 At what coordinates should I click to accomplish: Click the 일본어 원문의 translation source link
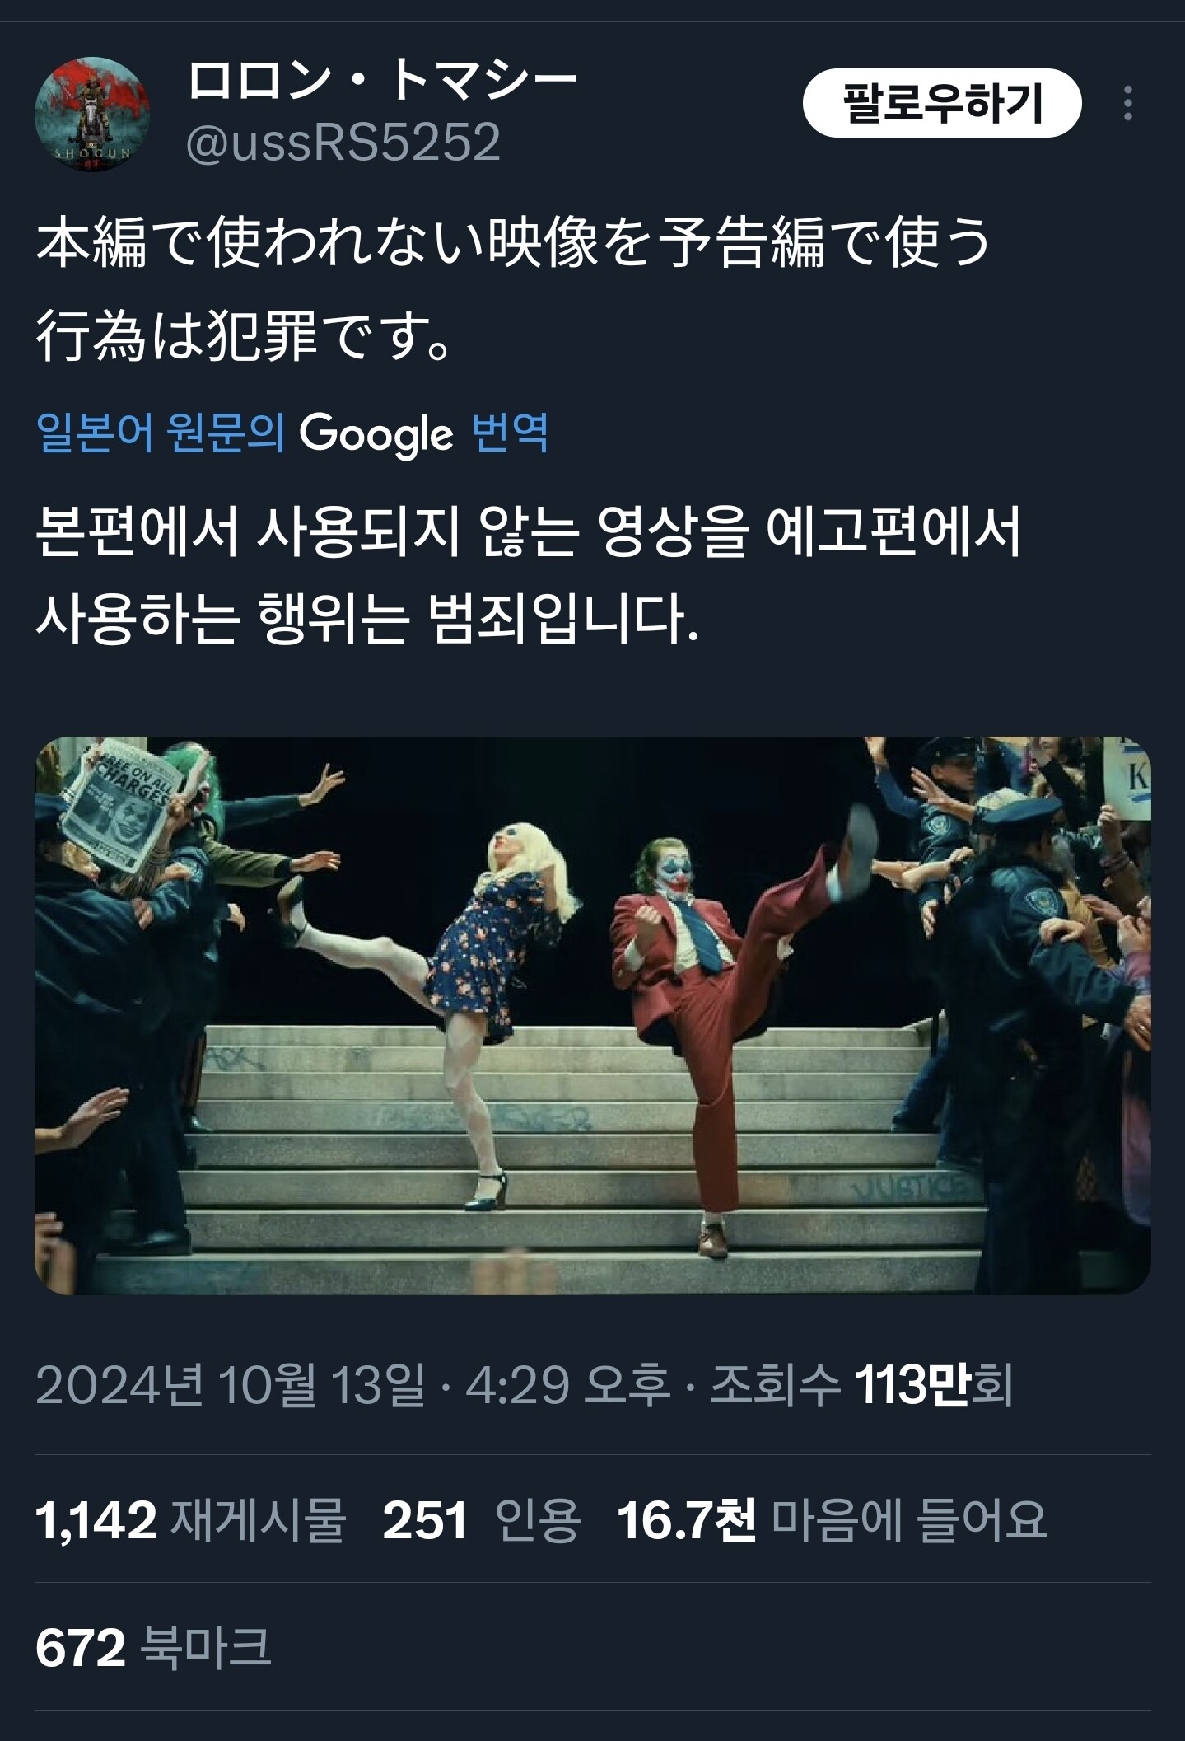pos(161,433)
